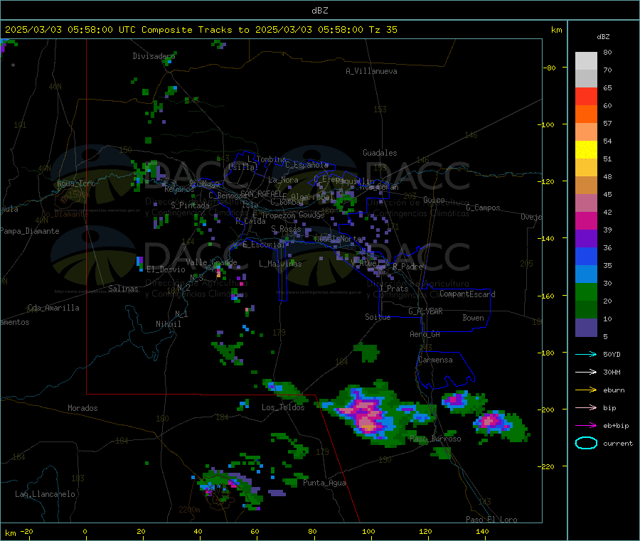This screenshot has height=541, width=640.
Task: Click the 'Goudge' map label
Action: (x=311, y=215)
